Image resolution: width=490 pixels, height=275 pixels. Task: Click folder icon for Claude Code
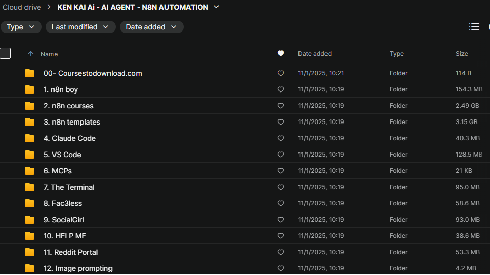click(x=30, y=138)
